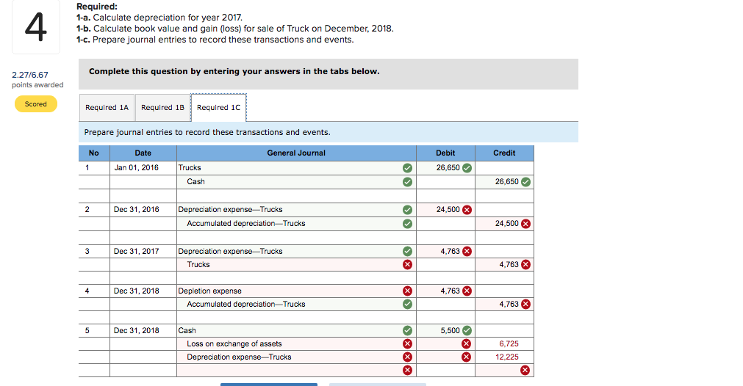This screenshot has height=386, width=743.
Task: Click the question number 4 box
Action: coord(36,27)
